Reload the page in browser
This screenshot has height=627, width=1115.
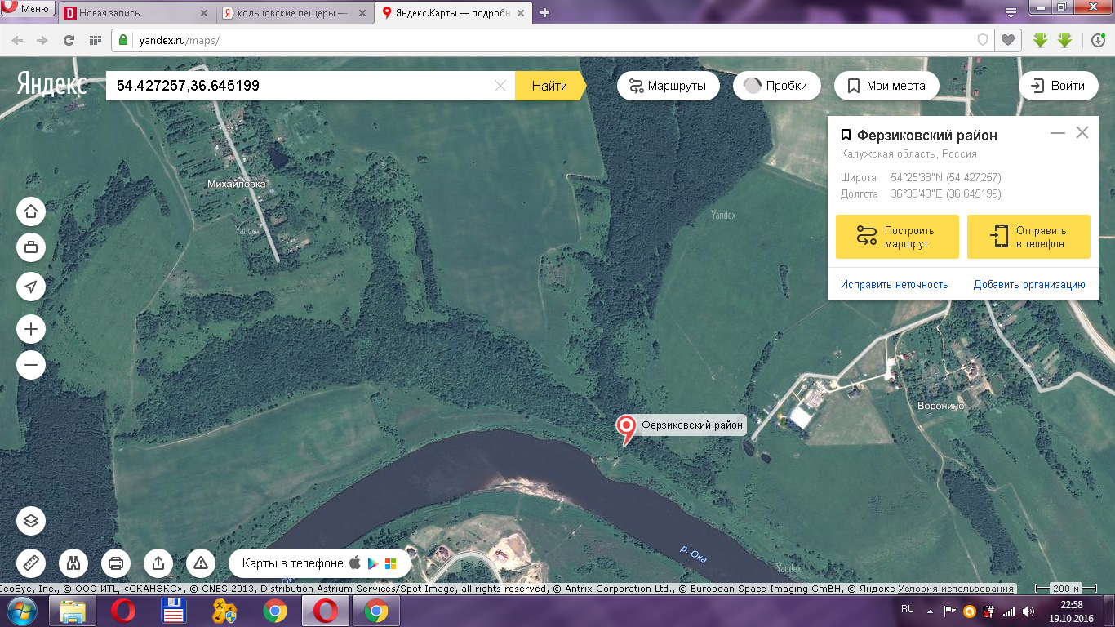pos(69,40)
